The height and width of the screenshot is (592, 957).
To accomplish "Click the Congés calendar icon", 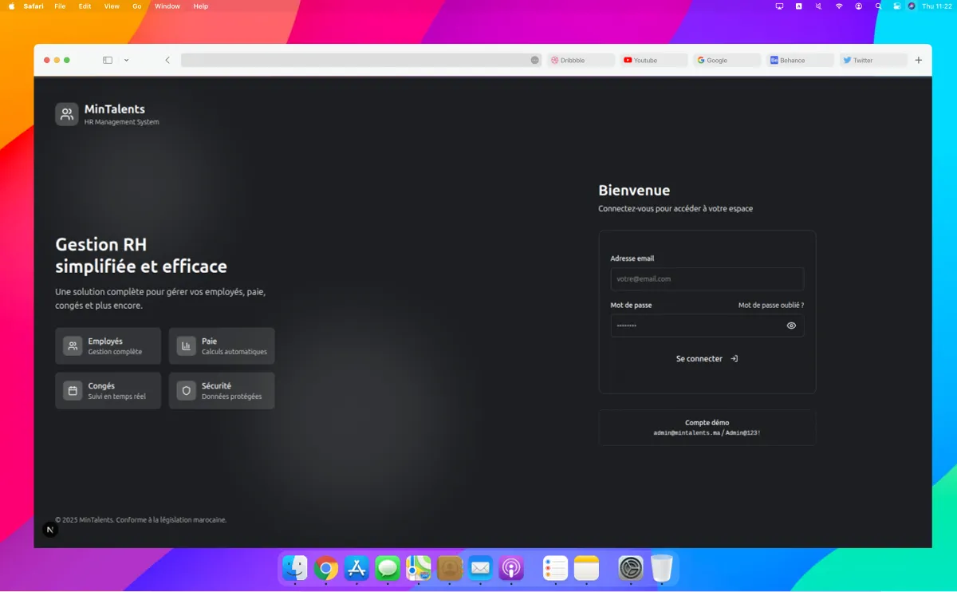I will pos(73,390).
